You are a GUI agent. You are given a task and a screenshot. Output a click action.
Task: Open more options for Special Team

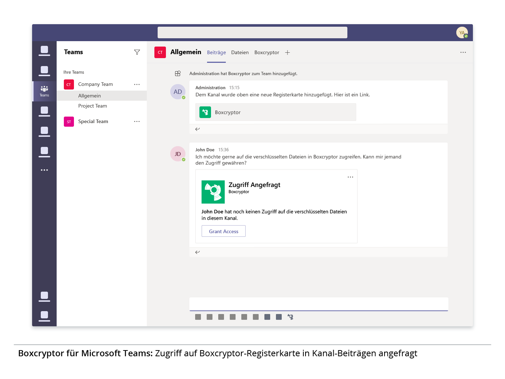click(x=137, y=122)
